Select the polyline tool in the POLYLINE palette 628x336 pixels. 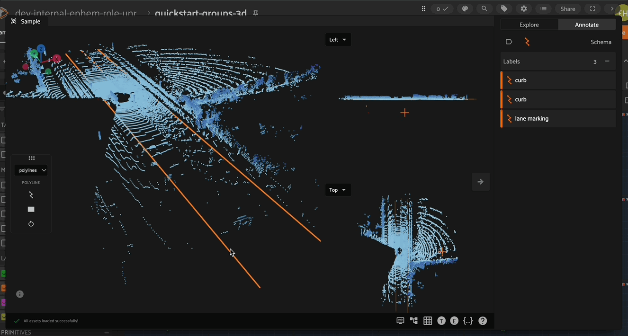[x=31, y=195]
